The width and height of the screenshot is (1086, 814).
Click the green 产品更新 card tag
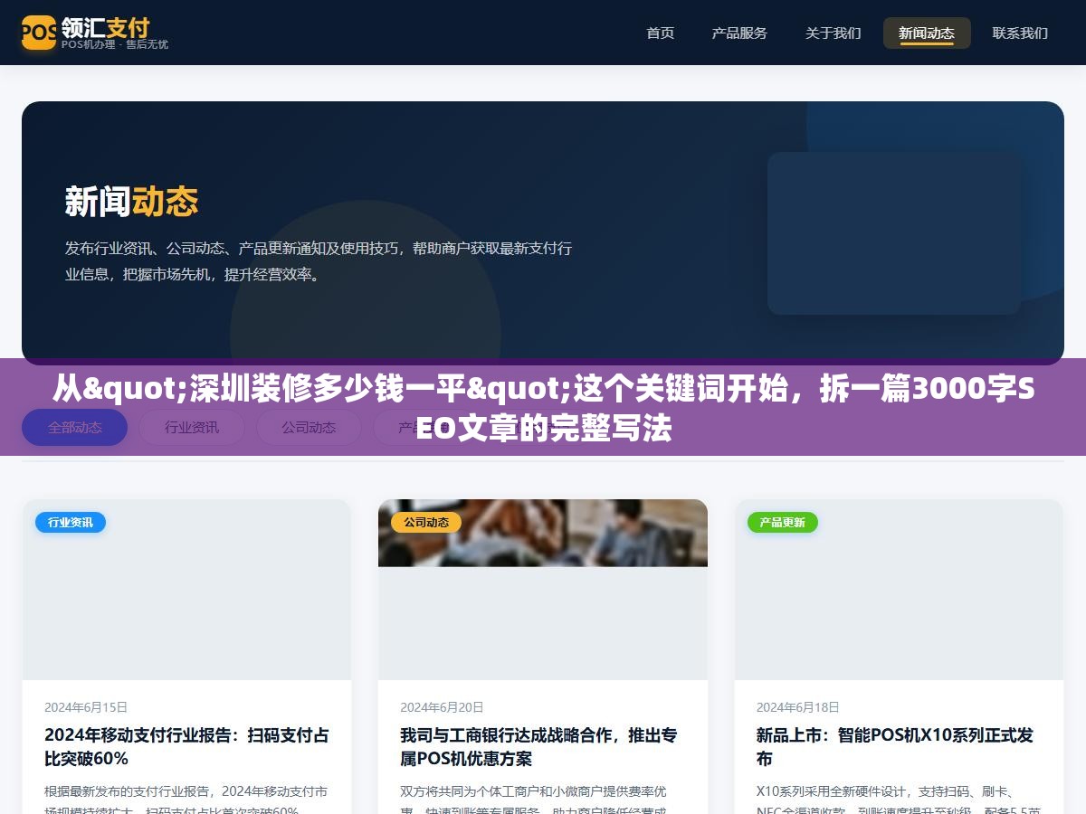coord(783,522)
